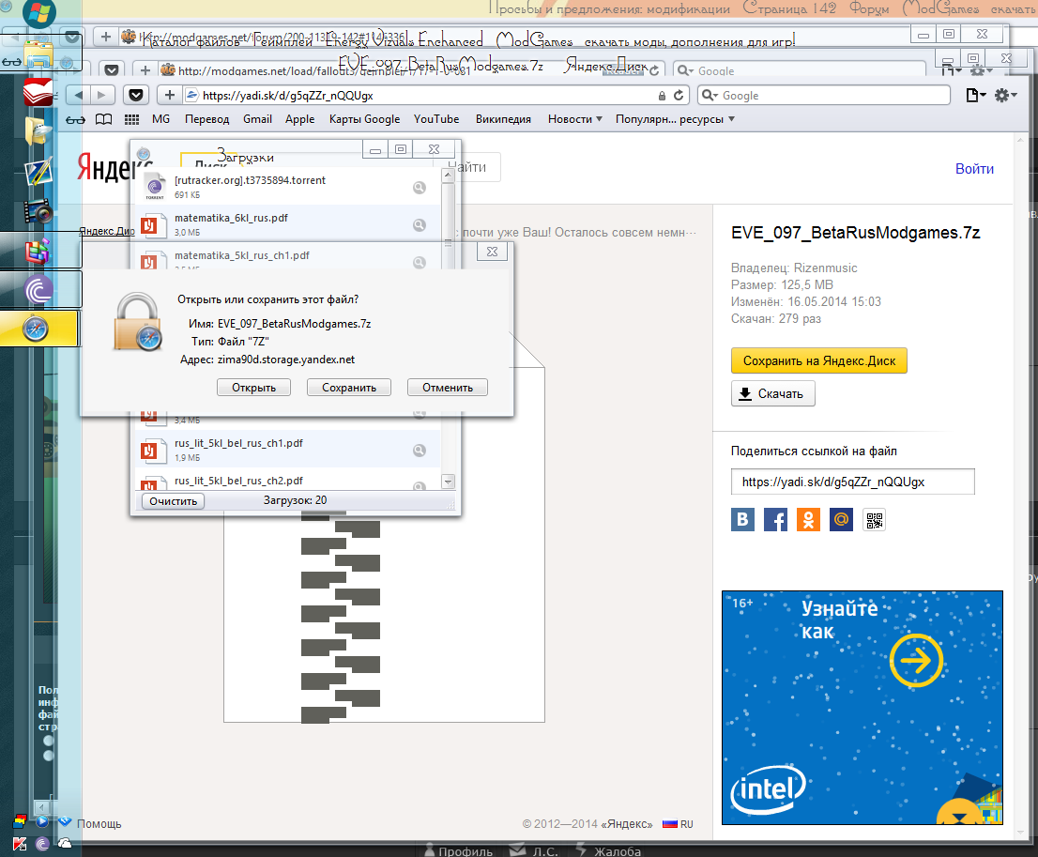Viewport: 1038px width, 857px height.
Task: Click the Яндекс logo
Action: pyautogui.click(x=106, y=168)
